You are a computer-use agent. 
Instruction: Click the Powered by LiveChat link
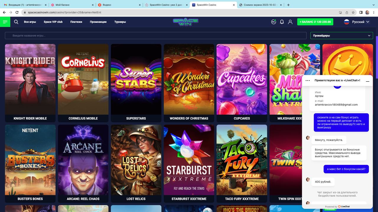[337, 207]
